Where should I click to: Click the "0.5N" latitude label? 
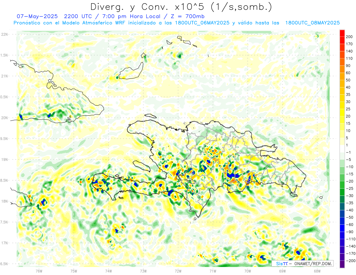[x=4, y=97]
